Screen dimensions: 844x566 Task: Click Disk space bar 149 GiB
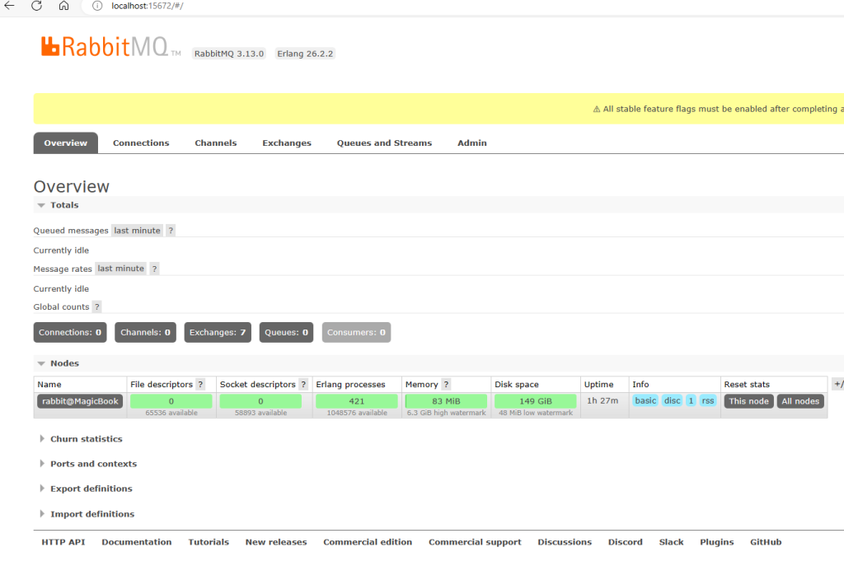[x=536, y=401]
